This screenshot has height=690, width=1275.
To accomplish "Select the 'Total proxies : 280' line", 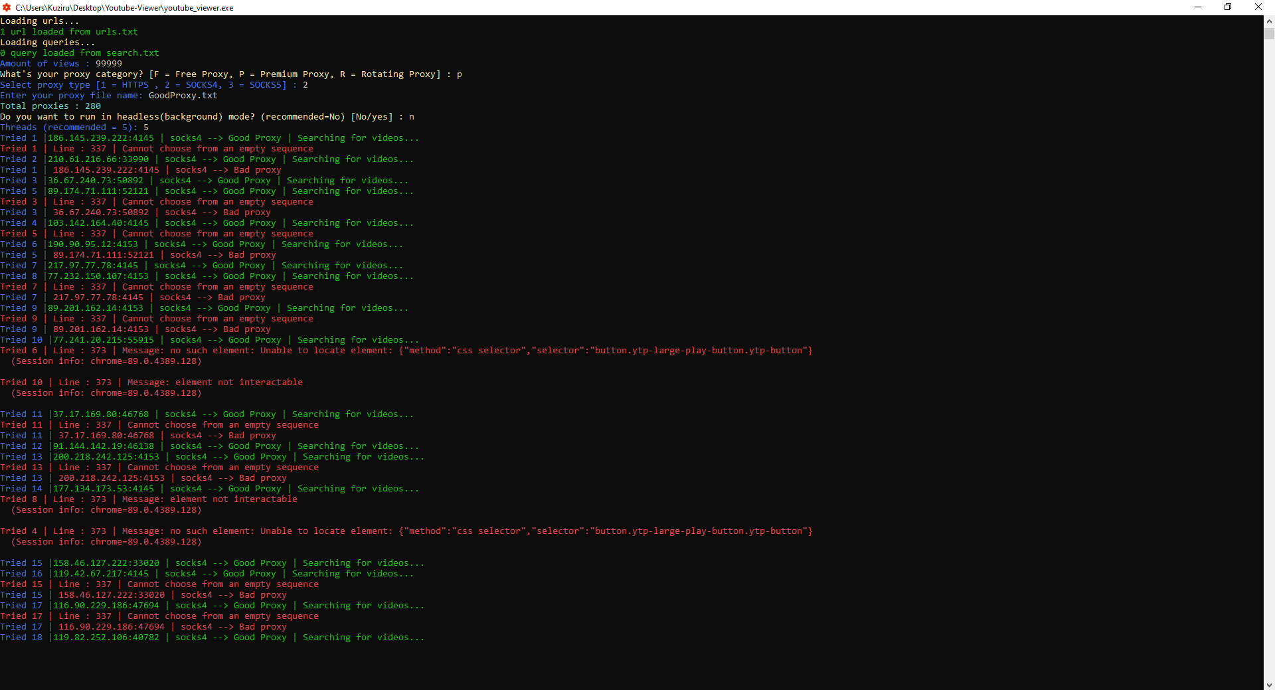I will click(x=50, y=106).
